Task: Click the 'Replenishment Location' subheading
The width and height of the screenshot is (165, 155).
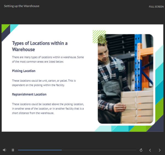Action: [29, 94]
